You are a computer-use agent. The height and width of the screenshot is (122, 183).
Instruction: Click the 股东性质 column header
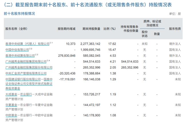[175, 29]
